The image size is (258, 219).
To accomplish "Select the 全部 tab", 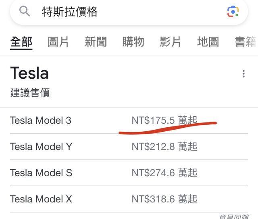I will pyautogui.click(x=21, y=42).
